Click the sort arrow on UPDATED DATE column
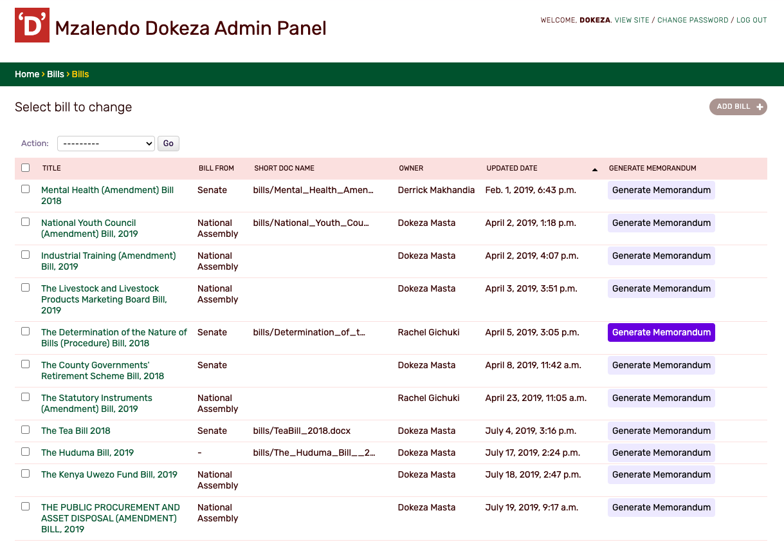 [595, 168]
